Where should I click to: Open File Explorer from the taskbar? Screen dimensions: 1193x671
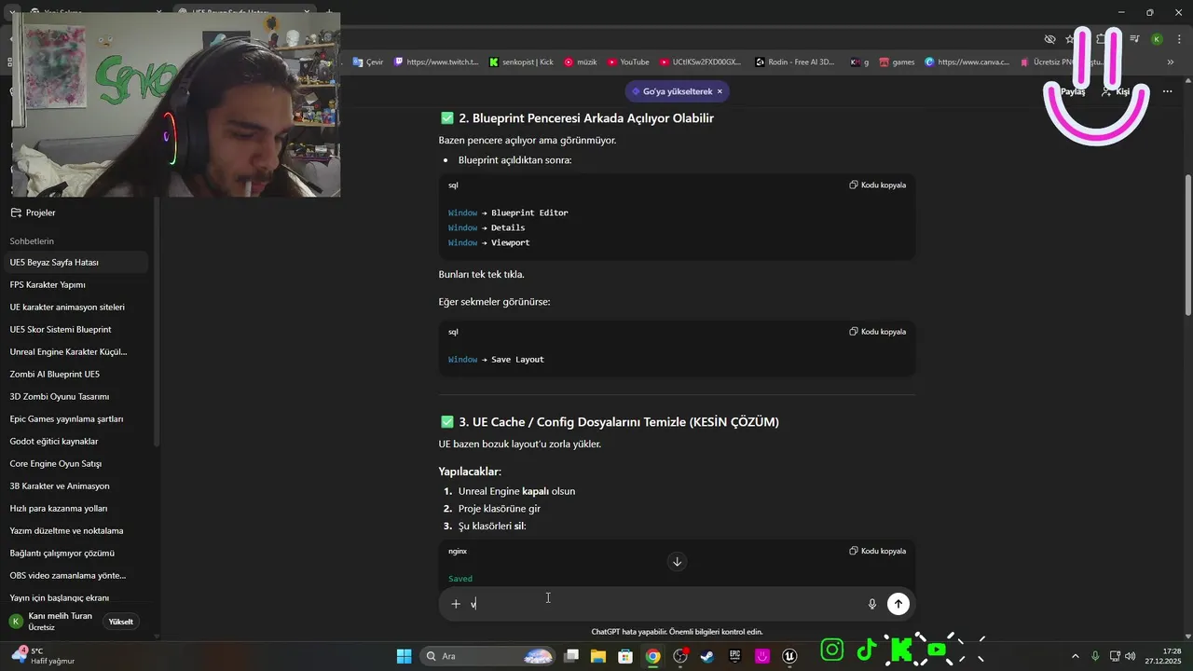[x=598, y=656]
